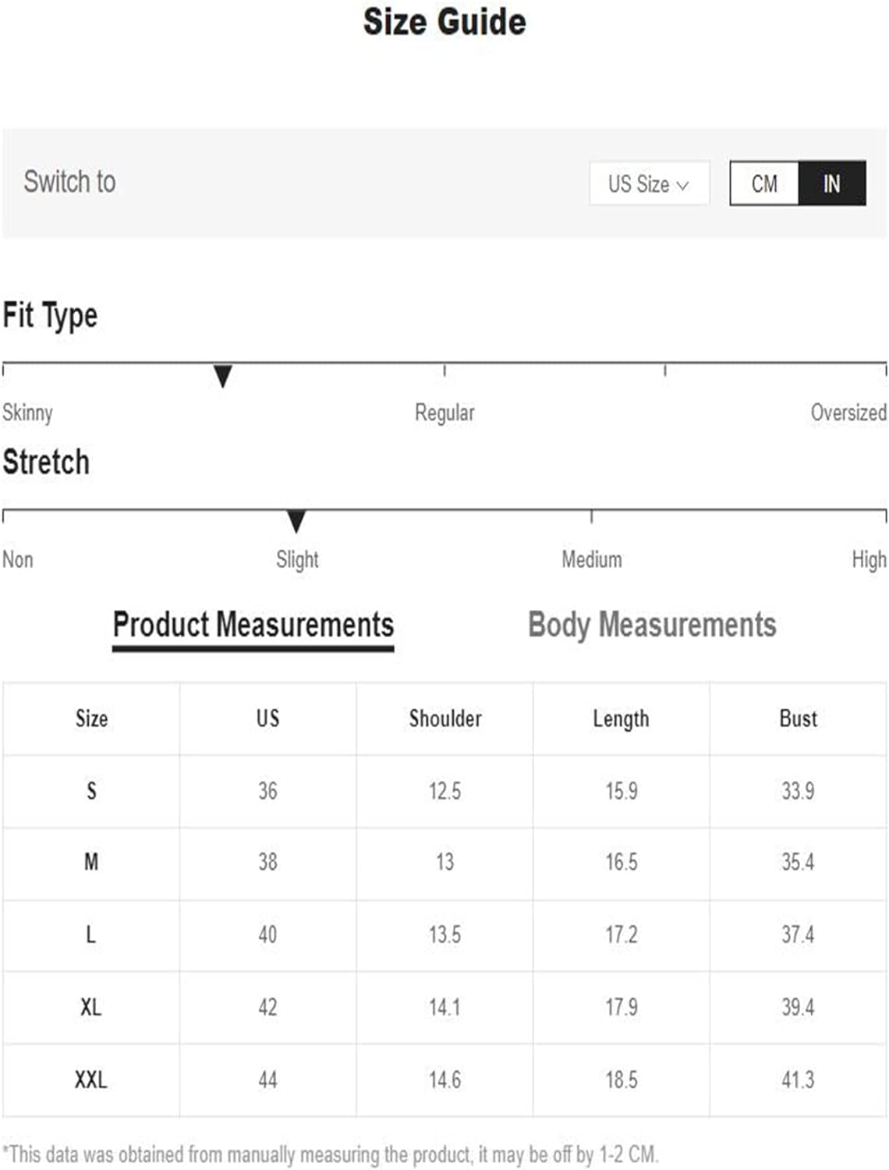Click the Size column header
The height and width of the screenshot is (1170, 889).
(x=91, y=718)
